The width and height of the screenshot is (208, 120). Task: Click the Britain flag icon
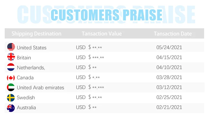coord(11,57)
